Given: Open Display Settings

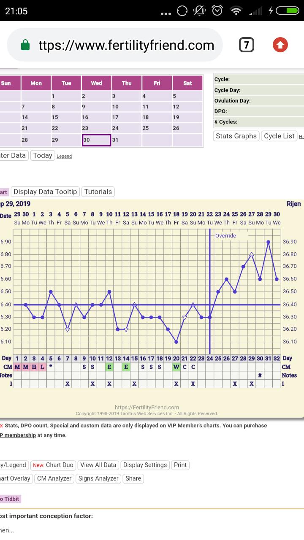Looking at the screenshot, I should 145,465.
